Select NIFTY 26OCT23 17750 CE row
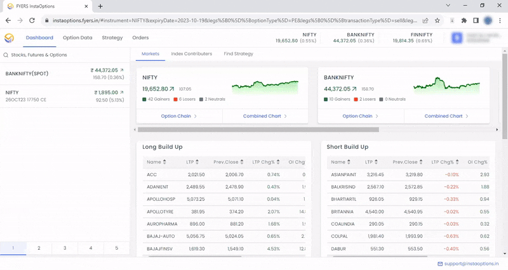This screenshot has height=270, width=508. [65, 96]
